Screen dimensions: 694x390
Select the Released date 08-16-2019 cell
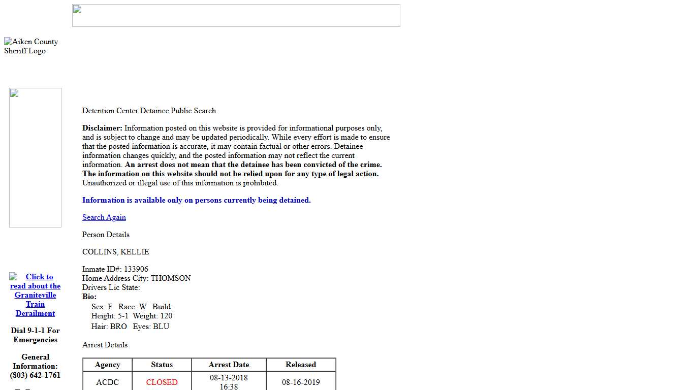tap(301, 382)
